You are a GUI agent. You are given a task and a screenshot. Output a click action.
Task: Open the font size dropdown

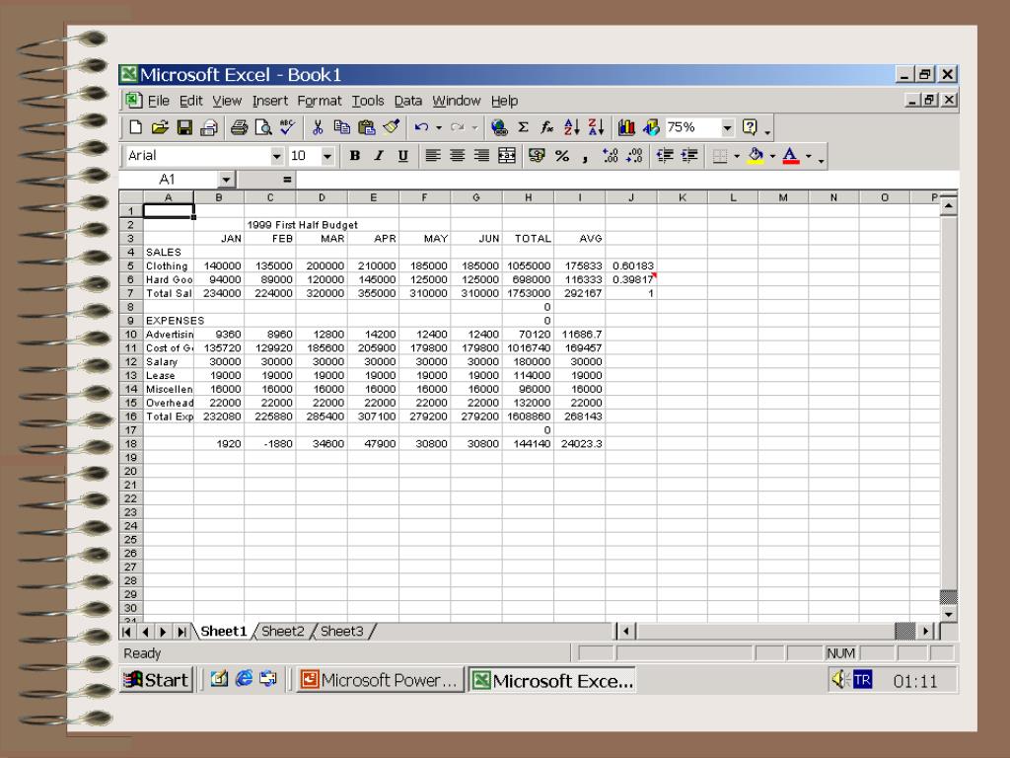pos(327,156)
